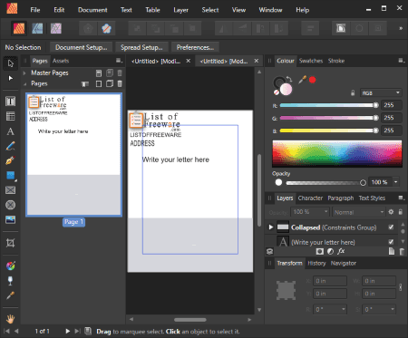Open the Layer menu

(180, 10)
